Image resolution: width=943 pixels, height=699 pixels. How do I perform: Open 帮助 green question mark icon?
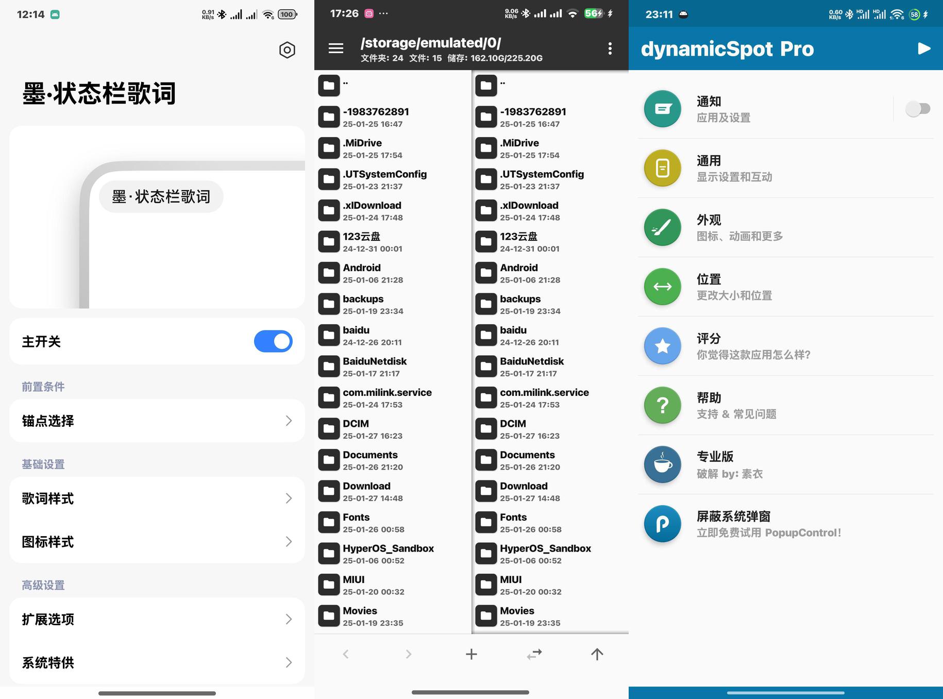(663, 405)
